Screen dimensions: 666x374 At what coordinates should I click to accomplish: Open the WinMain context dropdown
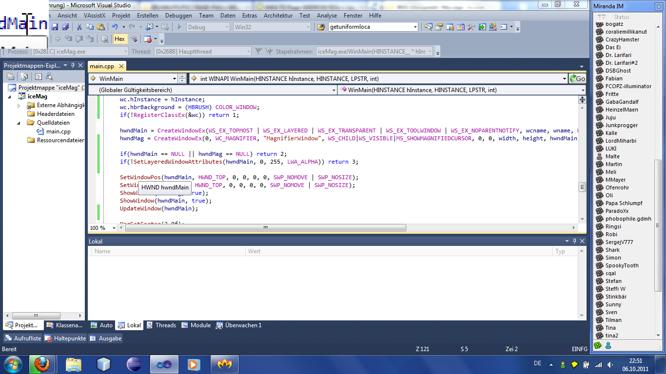click(x=175, y=78)
